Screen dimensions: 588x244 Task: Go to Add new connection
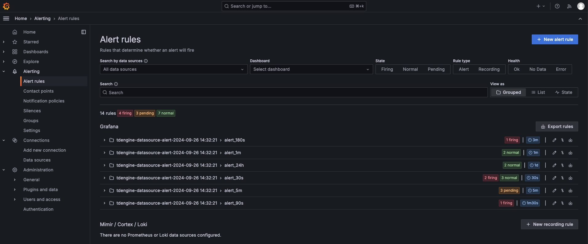45,150
